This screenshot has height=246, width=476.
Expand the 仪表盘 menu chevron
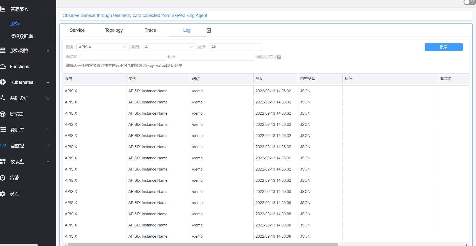(48, 161)
